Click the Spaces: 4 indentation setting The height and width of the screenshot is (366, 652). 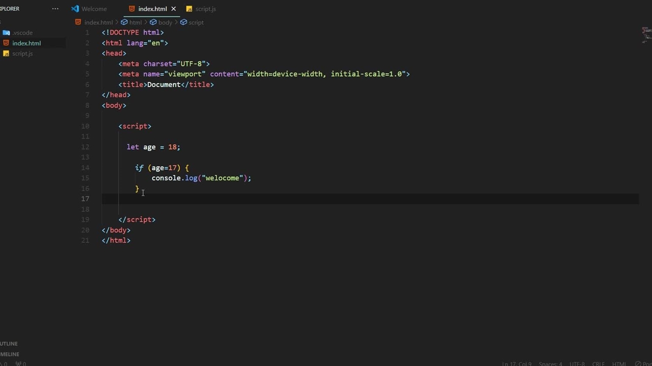point(550,363)
